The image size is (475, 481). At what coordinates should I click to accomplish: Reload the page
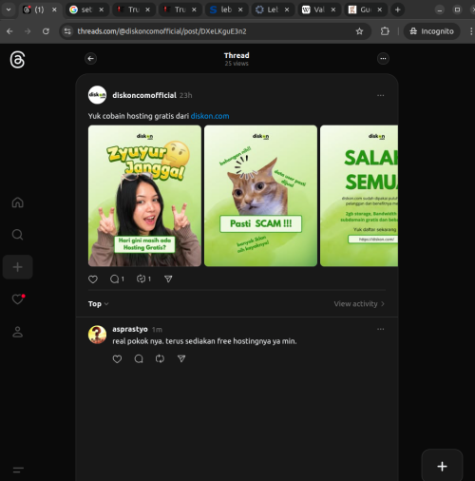point(46,31)
